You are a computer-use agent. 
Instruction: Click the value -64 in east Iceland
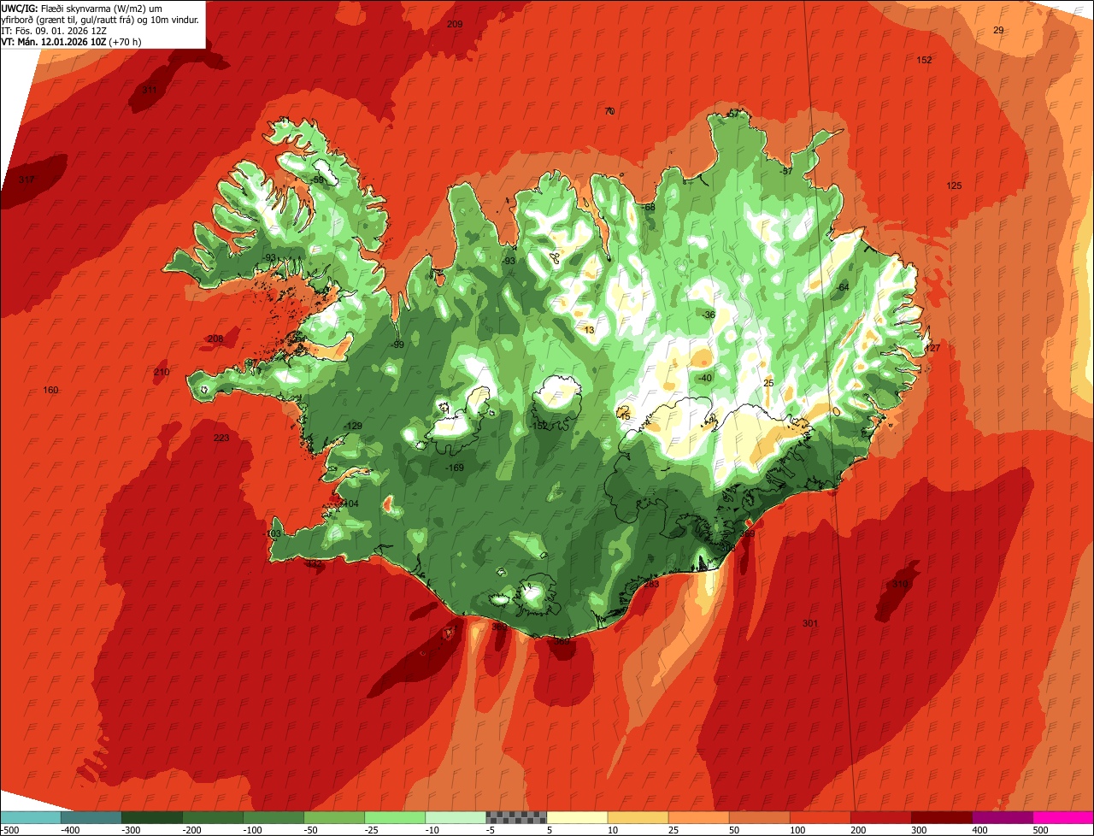pyautogui.click(x=843, y=287)
